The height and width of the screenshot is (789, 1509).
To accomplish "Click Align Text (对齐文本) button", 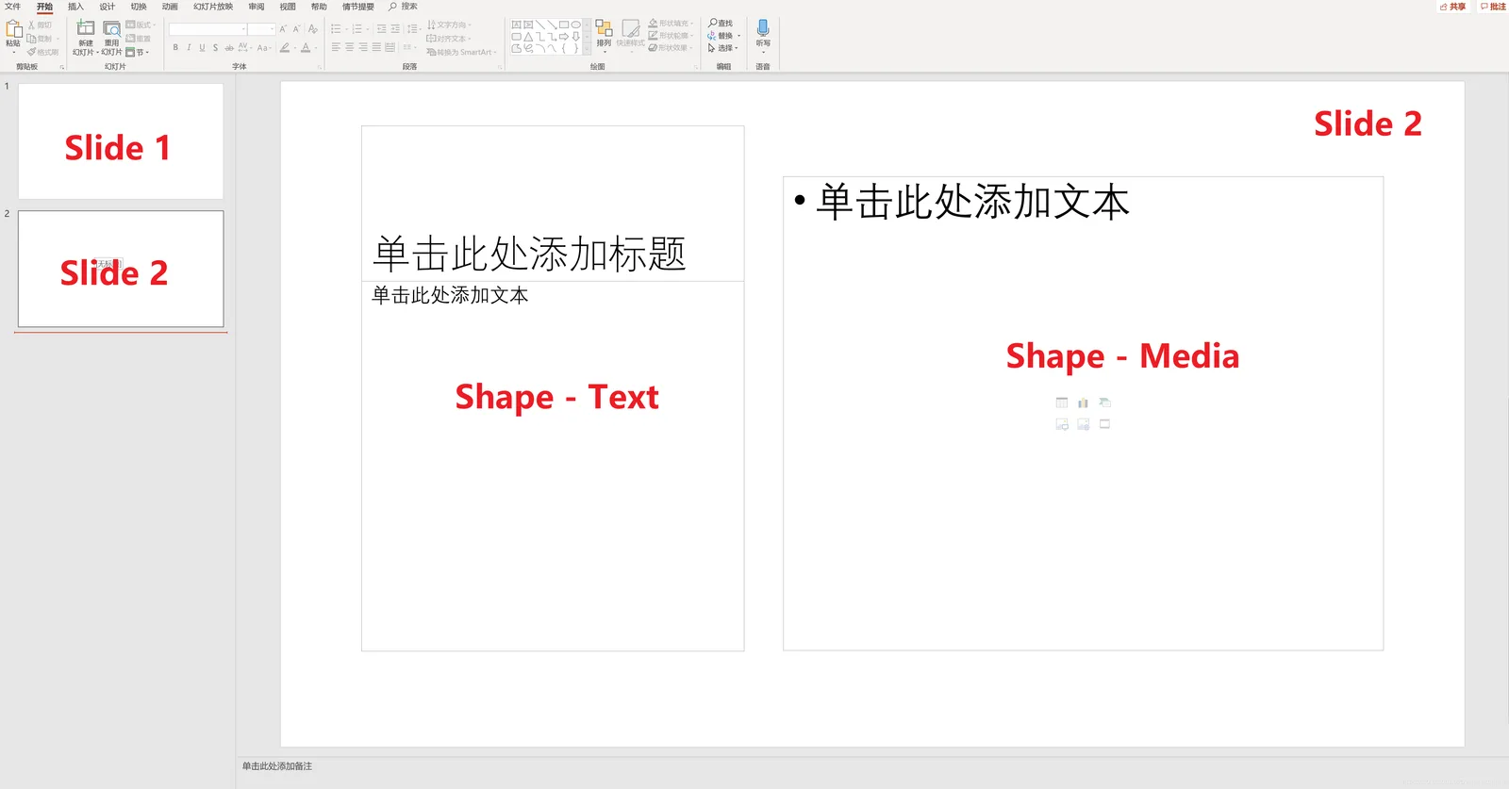I will pyautogui.click(x=448, y=39).
